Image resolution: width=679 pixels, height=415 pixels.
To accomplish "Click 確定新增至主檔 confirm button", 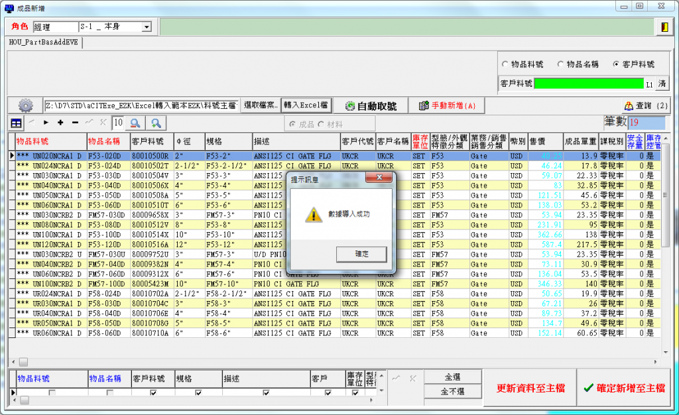I will (x=624, y=388).
